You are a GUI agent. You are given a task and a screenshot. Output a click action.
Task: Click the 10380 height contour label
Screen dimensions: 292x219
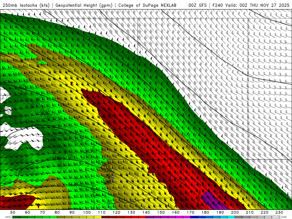(55, 158)
